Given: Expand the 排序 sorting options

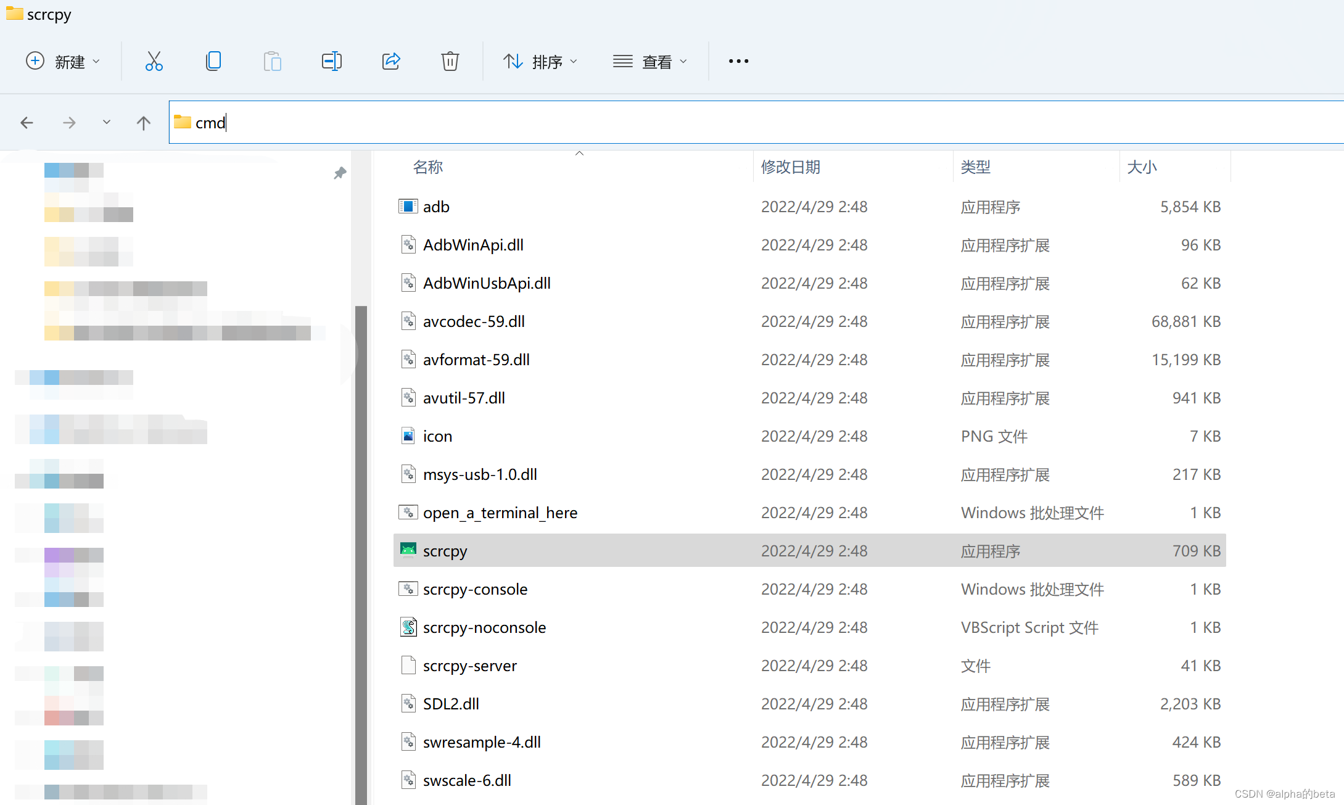Looking at the screenshot, I should [540, 61].
